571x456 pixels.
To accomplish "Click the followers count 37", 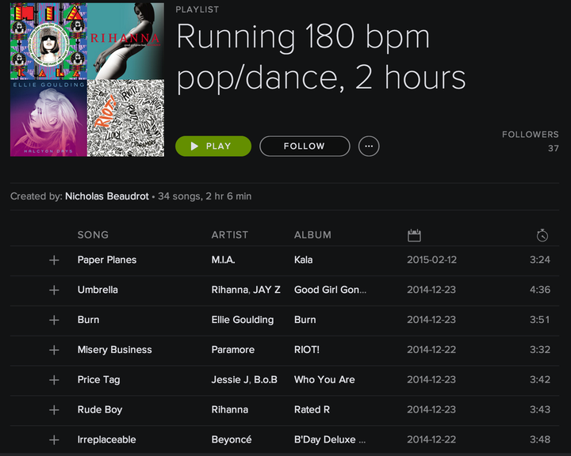I will [x=554, y=148].
